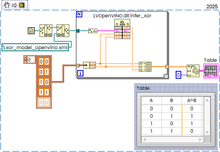Click the first SGL return output on library node

point(126,28)
